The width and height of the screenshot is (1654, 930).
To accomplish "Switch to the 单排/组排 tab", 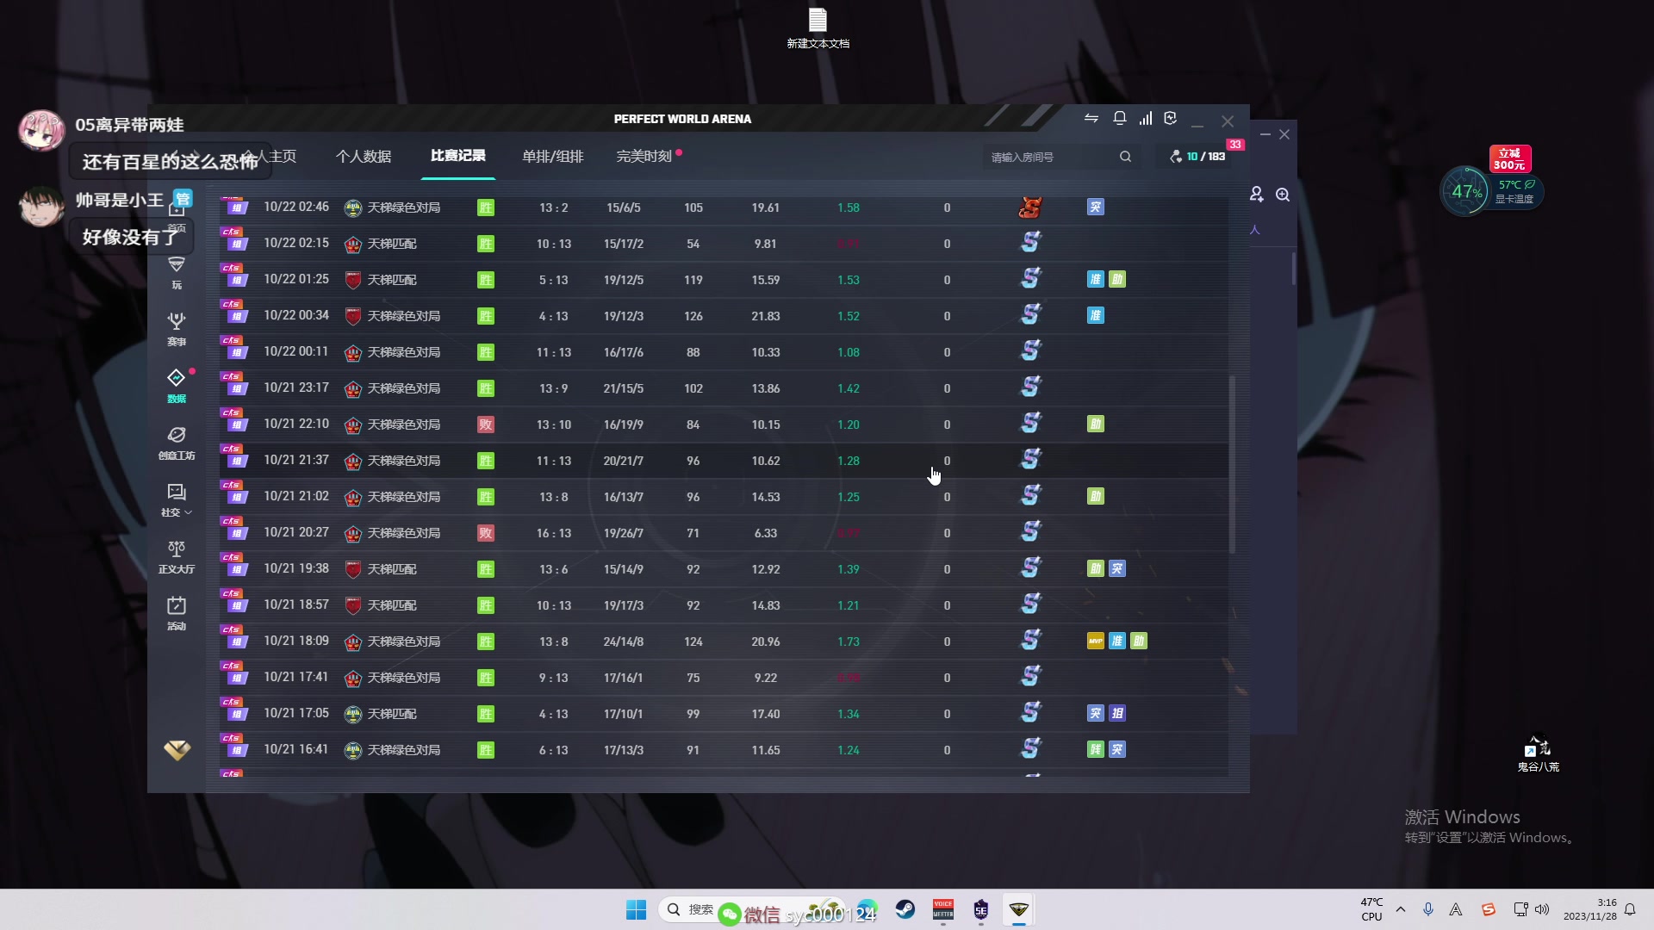I will 553,156.
